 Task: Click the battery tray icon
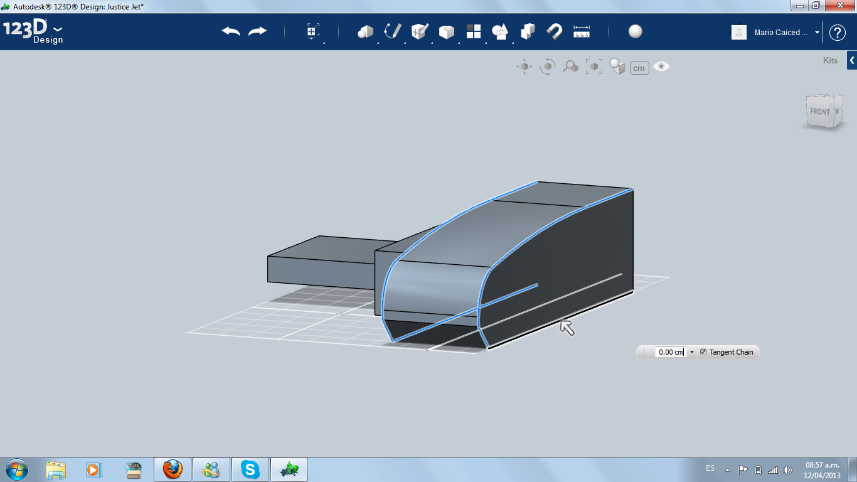758,470
